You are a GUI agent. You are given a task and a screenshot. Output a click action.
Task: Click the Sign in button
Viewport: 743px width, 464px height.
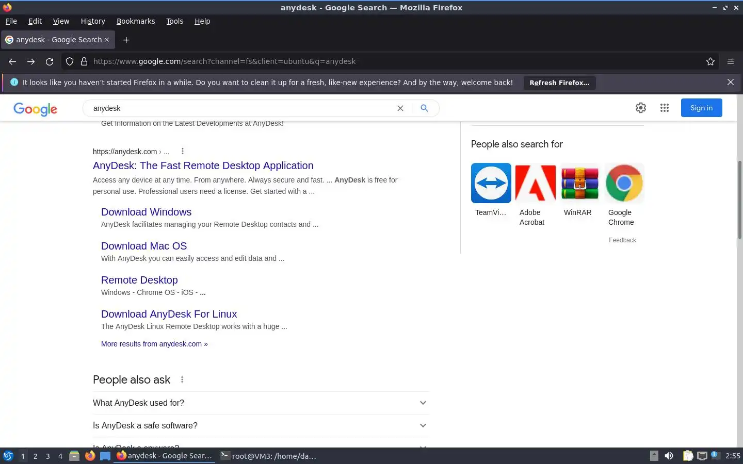tap(701, 108)
